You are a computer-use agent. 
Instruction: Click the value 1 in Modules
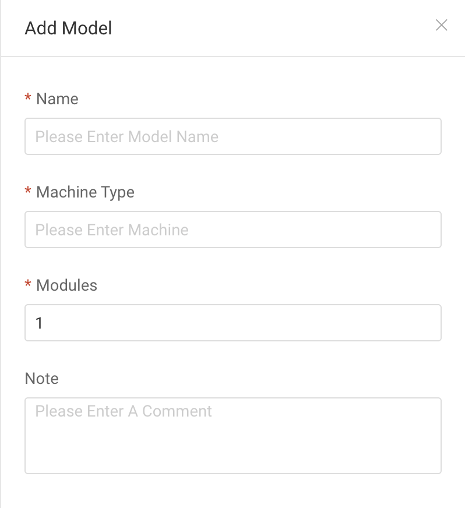(x=39, y=323)
